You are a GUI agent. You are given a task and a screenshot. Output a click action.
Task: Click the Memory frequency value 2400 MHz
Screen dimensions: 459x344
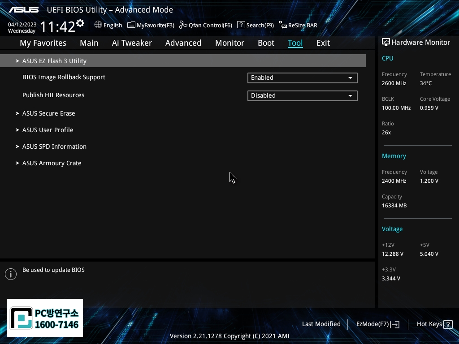(394, 181)
